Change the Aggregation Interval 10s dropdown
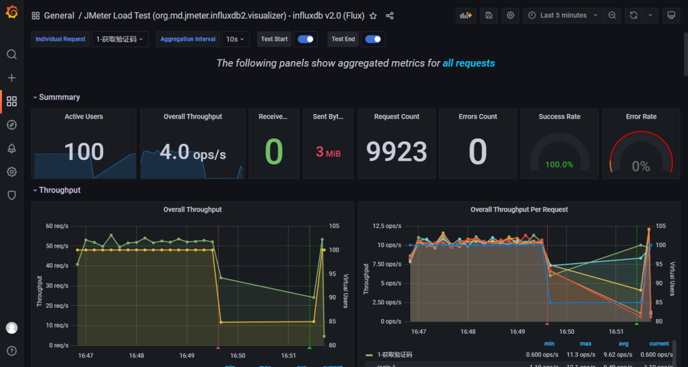 (235, 39)
